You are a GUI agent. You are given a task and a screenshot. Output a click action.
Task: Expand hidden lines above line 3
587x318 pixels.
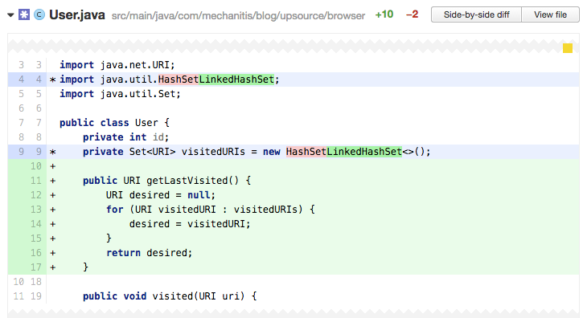(293, 47)
